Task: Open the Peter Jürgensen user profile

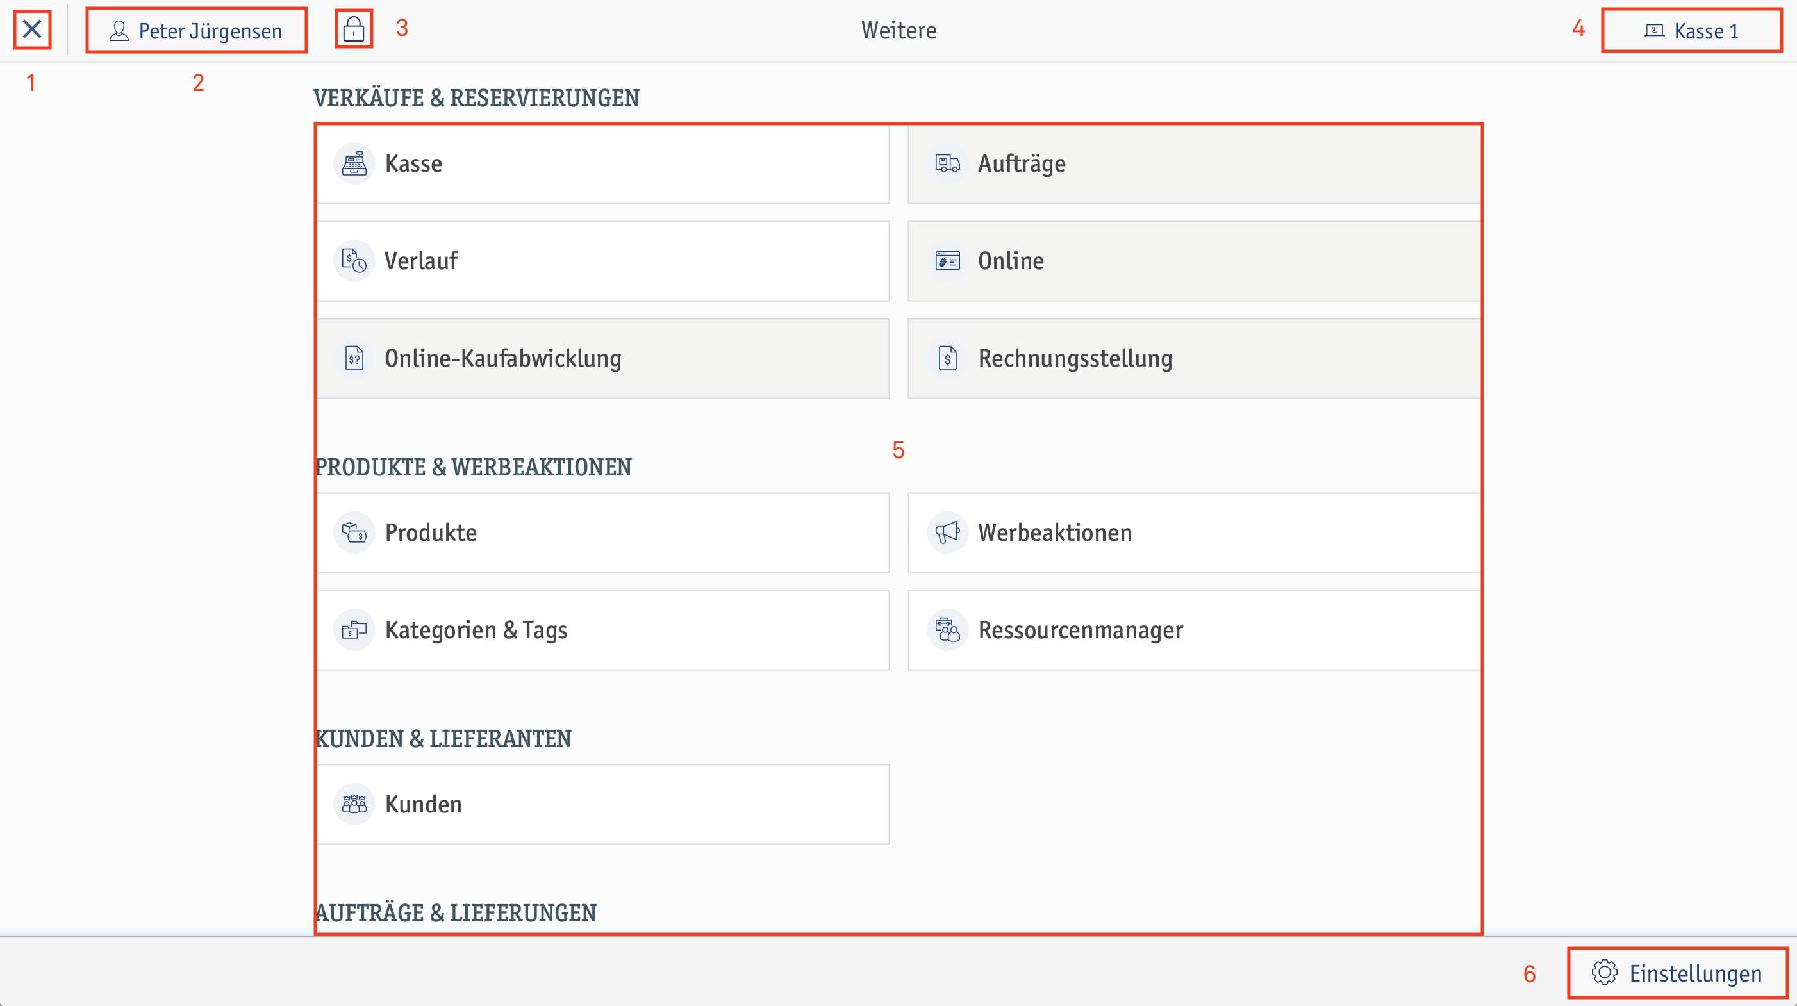Action: 196,31
